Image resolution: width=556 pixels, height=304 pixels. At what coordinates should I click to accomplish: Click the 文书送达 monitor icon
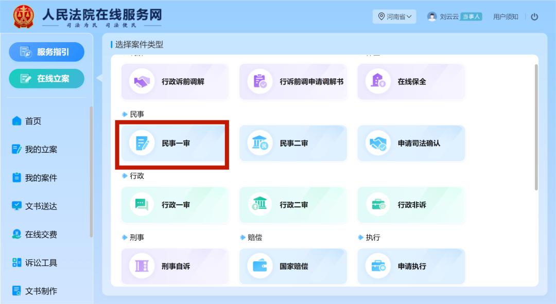coord(16,206)
